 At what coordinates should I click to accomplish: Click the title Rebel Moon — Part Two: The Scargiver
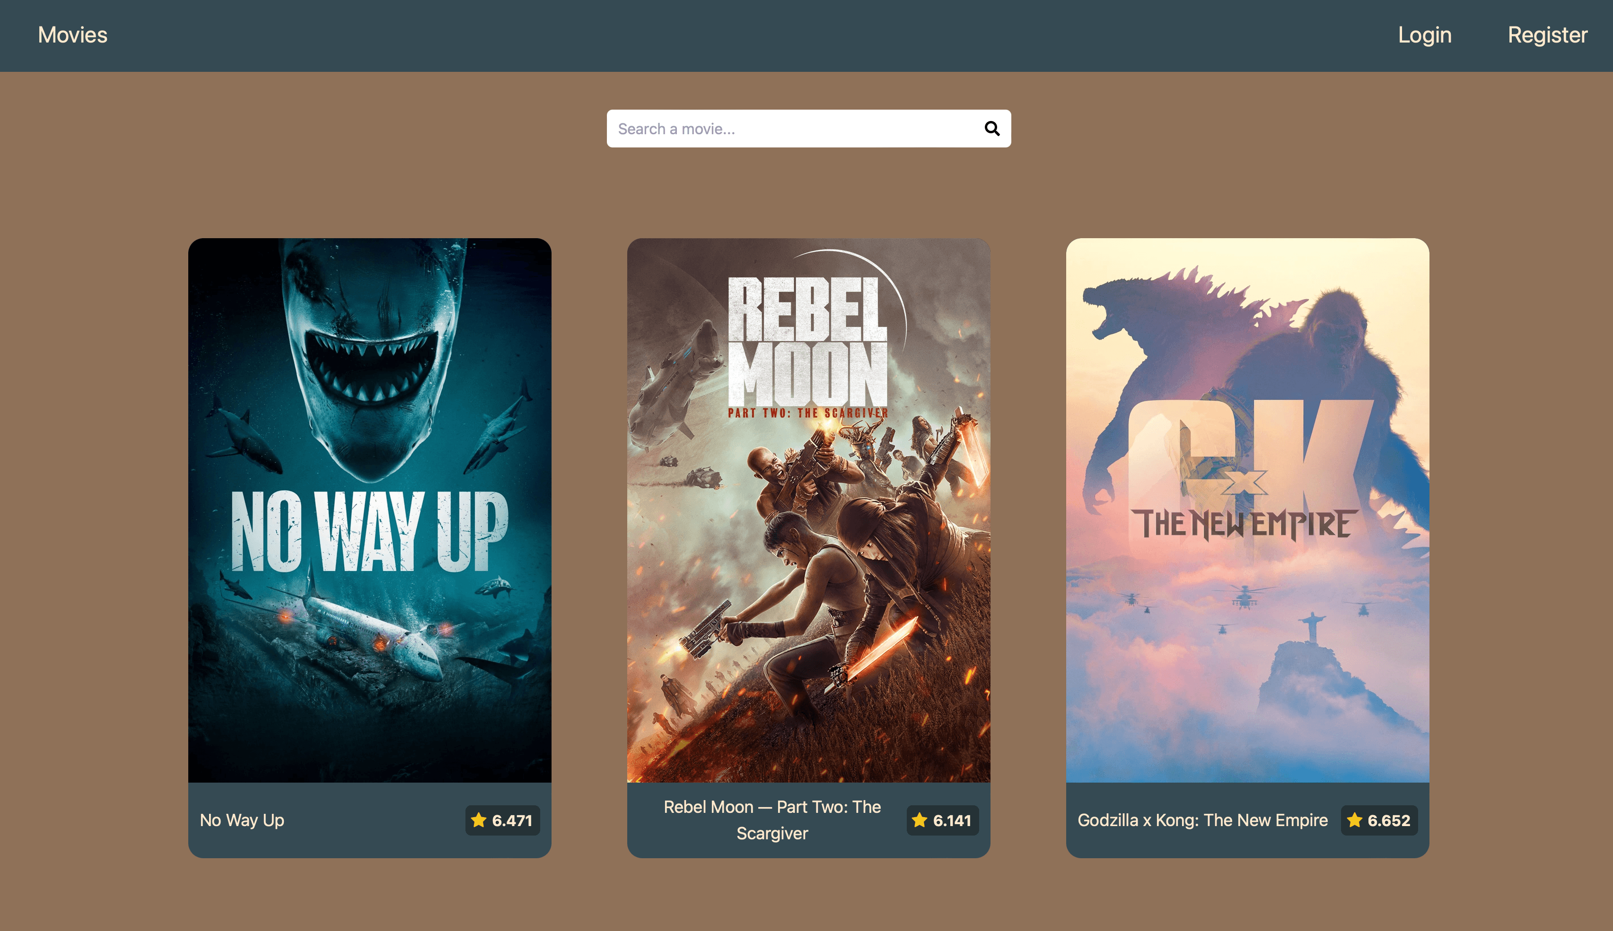(771, 820)
